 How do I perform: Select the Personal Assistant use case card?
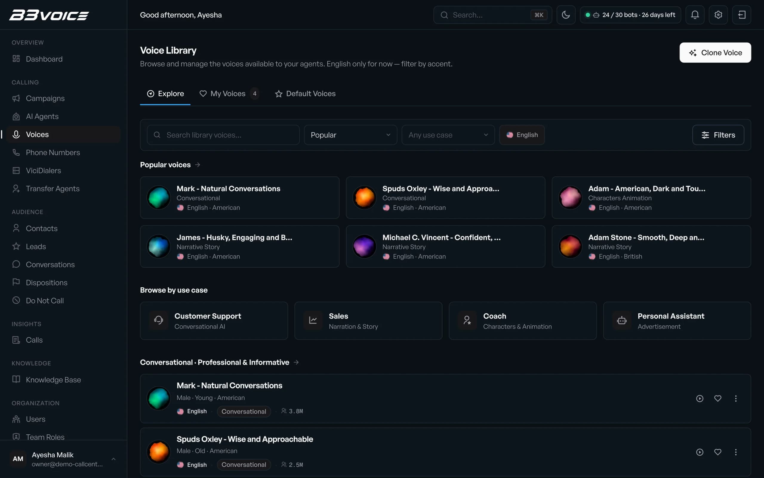tap(677, 321)
